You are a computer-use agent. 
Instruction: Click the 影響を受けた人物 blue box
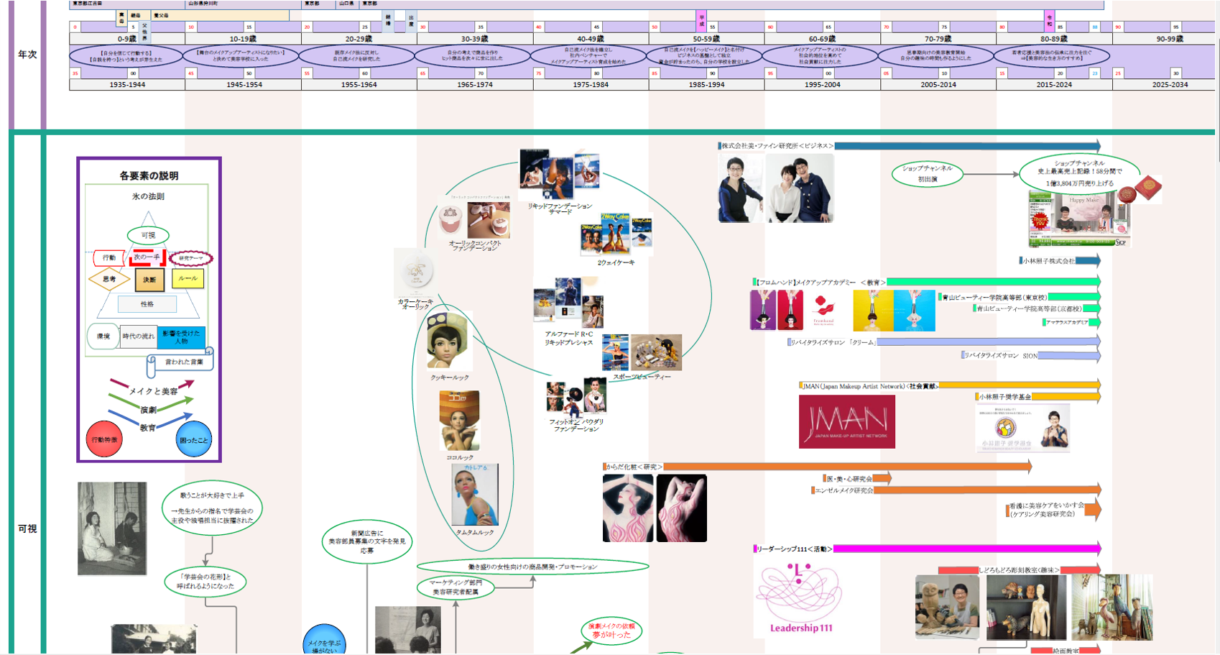181,337
